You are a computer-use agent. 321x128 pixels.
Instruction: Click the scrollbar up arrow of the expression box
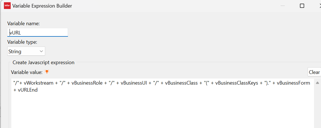(318, 83)
